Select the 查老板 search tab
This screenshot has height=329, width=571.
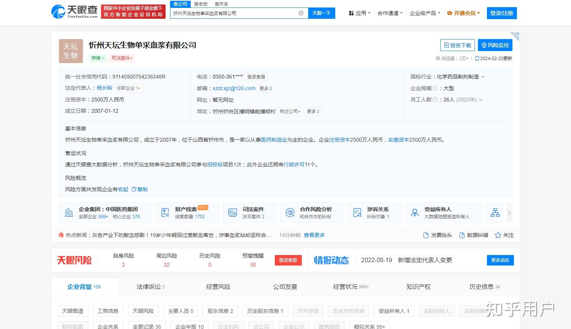click(201, 4)
